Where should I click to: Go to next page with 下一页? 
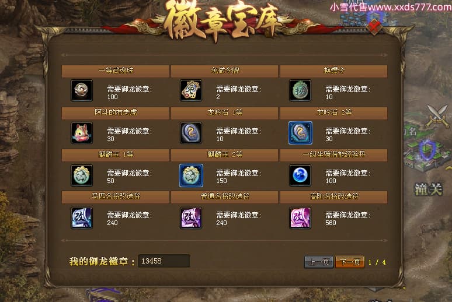[x=350, y=262]
